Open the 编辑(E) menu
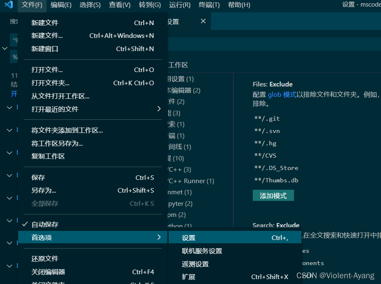The height and width of the screenshot is (284, 381). (61, 5)
